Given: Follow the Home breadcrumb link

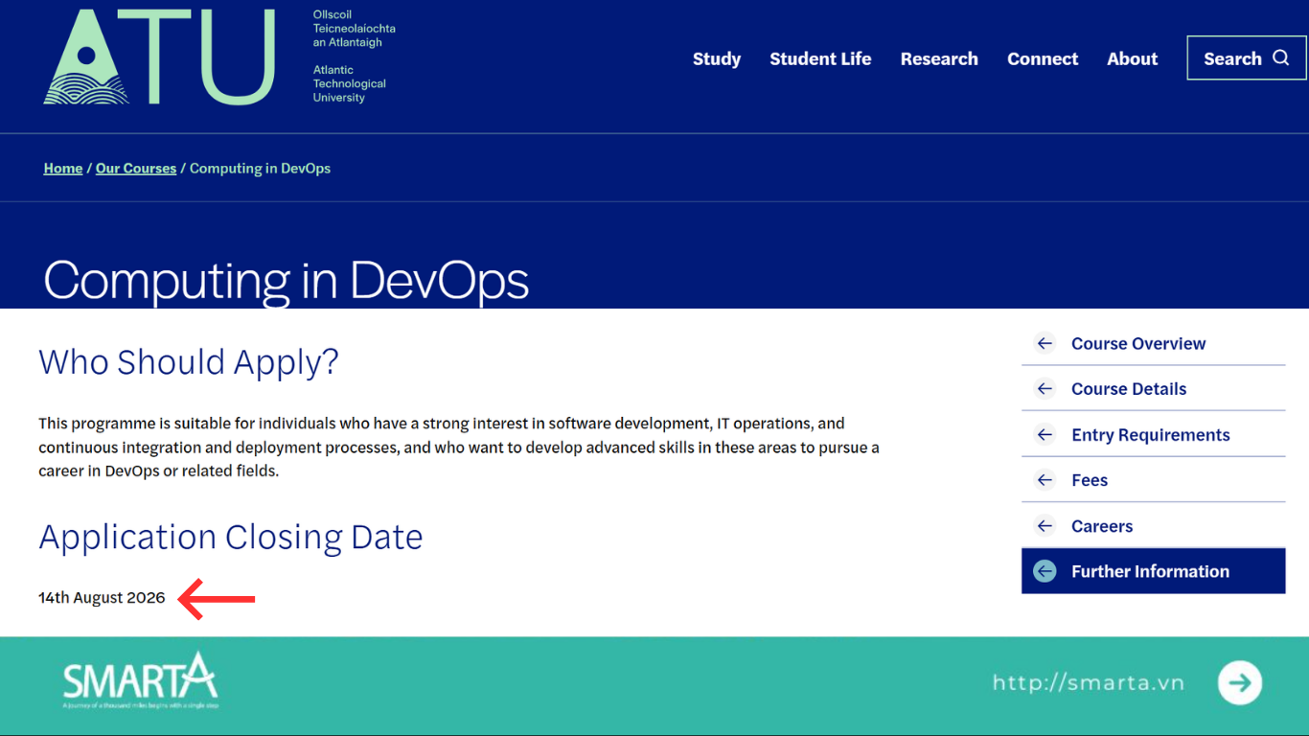Looking at the screenshot, I should (x=62, y=168).
